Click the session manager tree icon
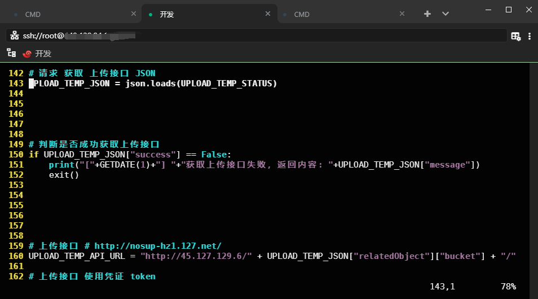Screen dimensions: 538x299 pos(11,53)
